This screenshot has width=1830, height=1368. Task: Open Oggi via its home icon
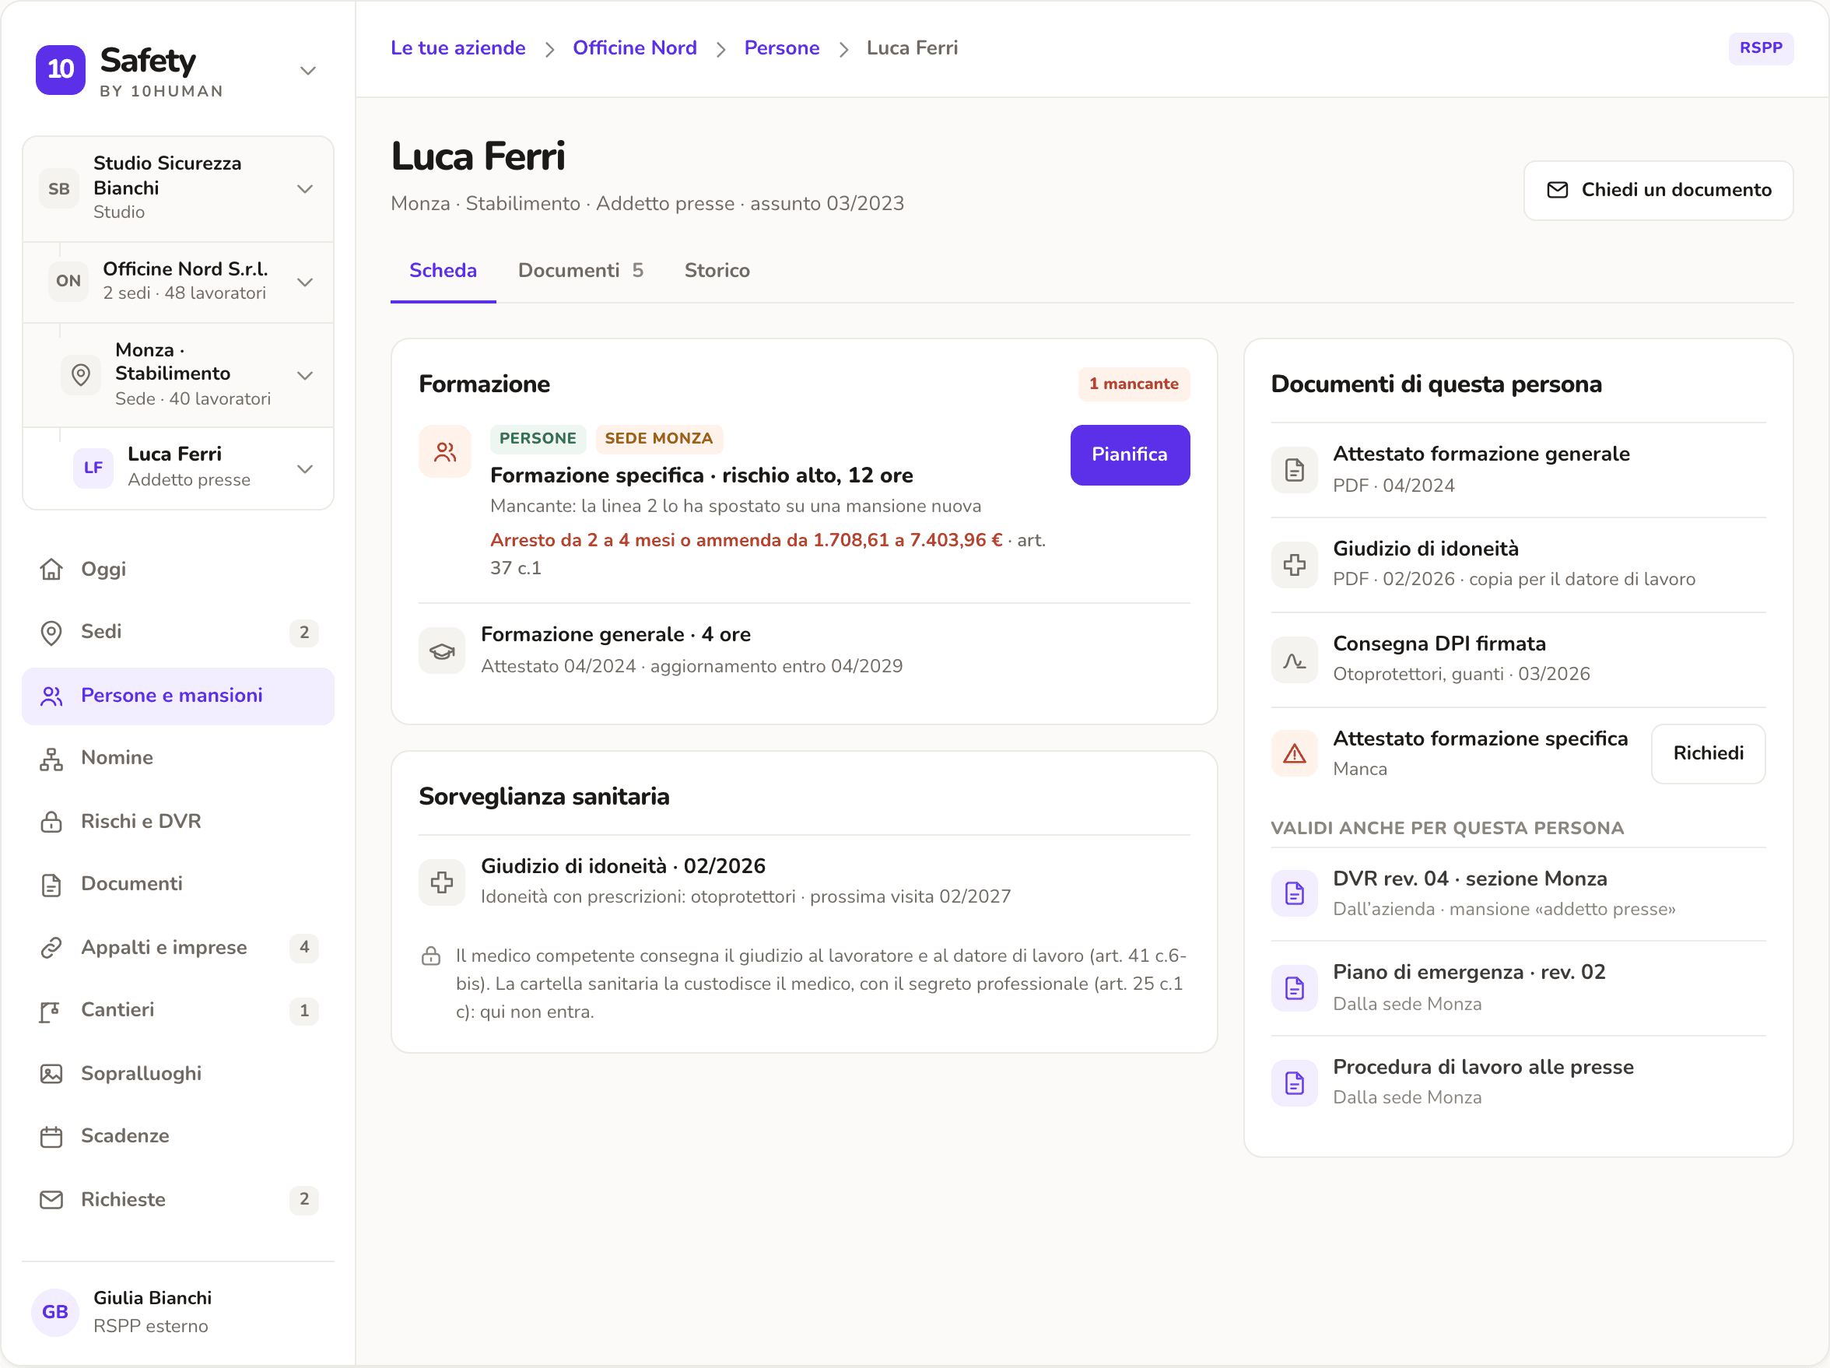[51, 570]
